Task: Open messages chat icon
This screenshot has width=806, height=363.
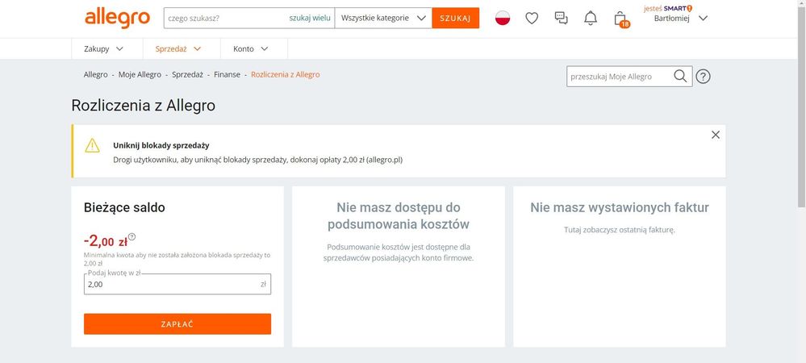Action: coord(562,19)
